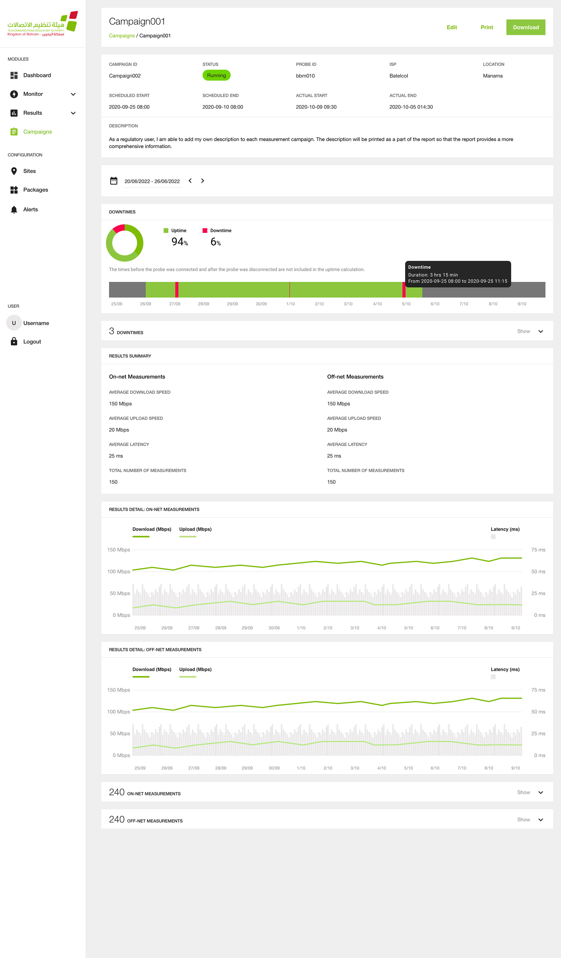This screenshot has width=561, height=958.
Task: Expand the Monitor submenu chevron
Action: click(73, 94)
